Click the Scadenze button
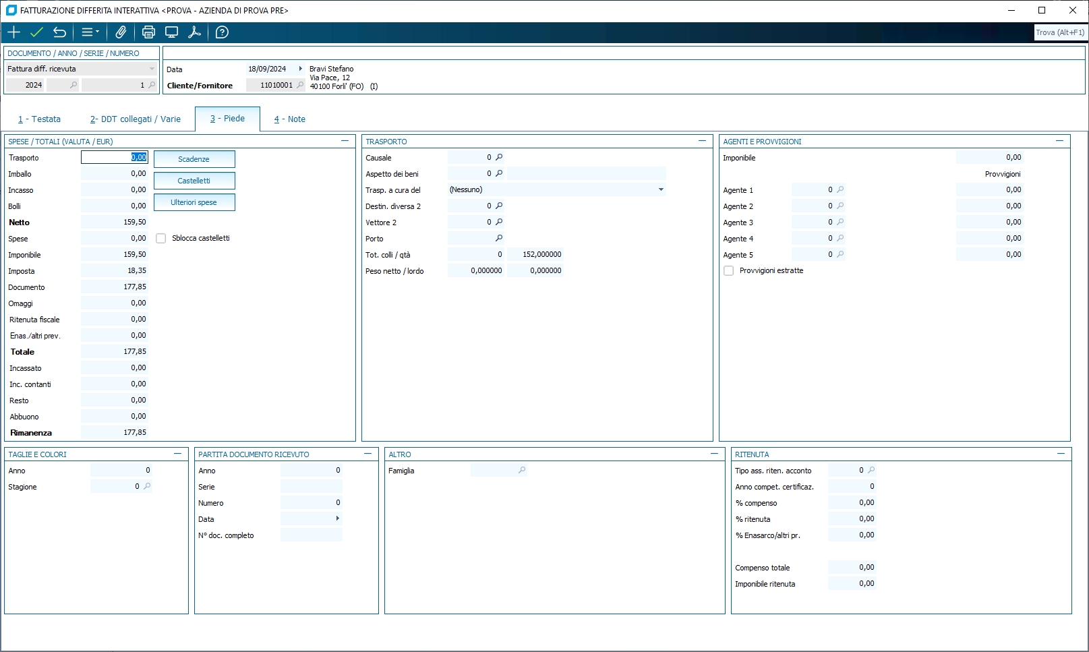 (194, 159)
